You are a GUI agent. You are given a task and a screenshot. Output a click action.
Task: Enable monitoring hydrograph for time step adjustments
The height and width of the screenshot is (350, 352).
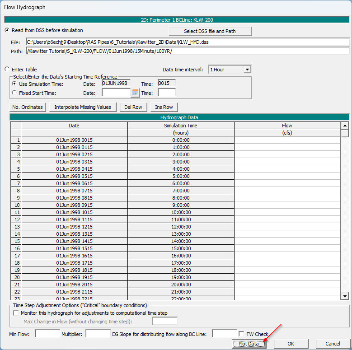click(17, 313)
